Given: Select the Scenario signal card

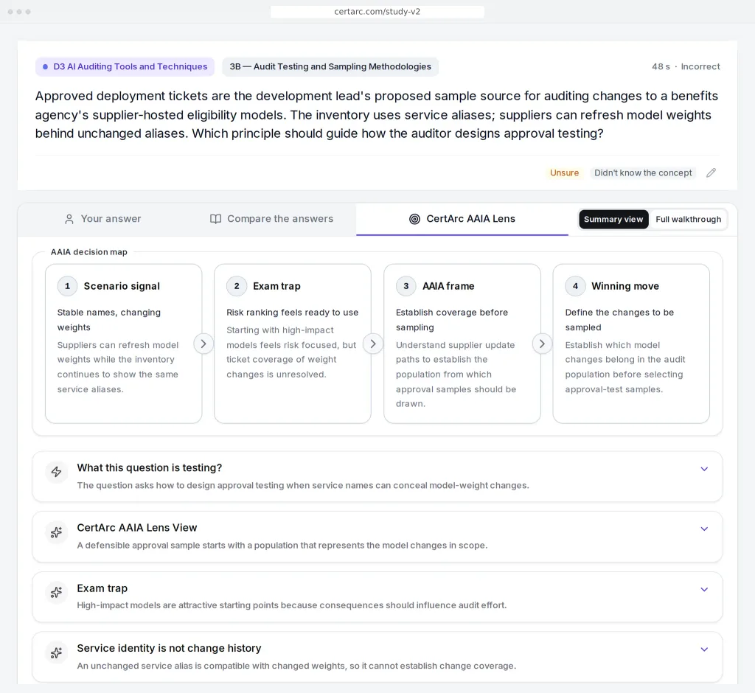Looking at the screenshot, I should click(x=124, y=344).
